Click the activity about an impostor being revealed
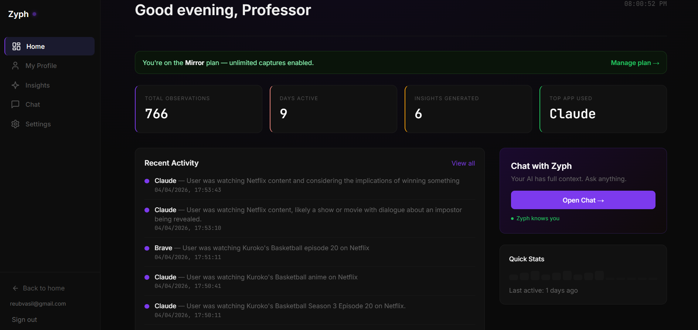This screenshot has width=698, height=330. point(310,218)
